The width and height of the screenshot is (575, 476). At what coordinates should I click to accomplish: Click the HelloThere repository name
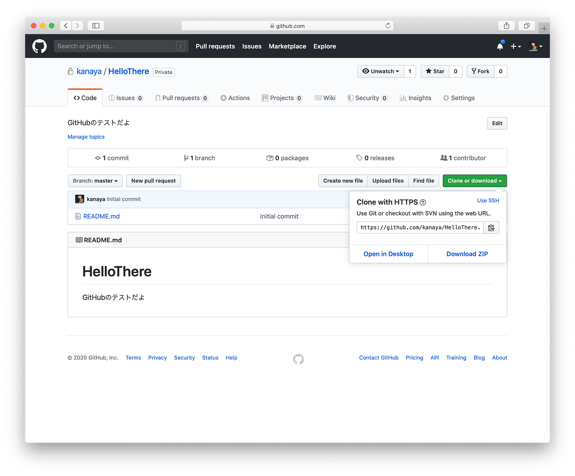coord(129,71)
